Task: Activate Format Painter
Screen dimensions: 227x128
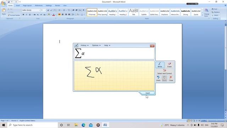Action: click(x=14, y=15)
